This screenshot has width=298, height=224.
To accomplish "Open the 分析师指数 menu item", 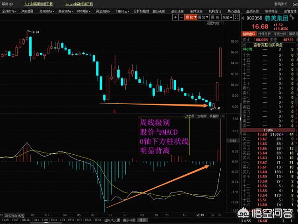I will point(141,11).
